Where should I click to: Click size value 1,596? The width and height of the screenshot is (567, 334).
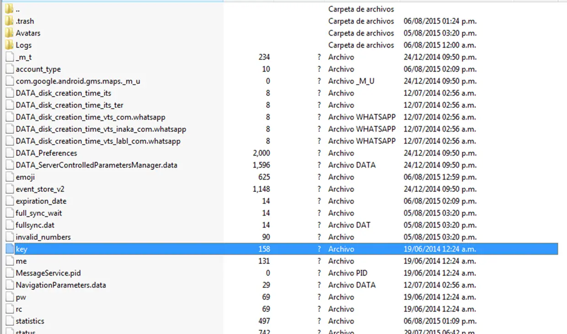click(261, 165)
